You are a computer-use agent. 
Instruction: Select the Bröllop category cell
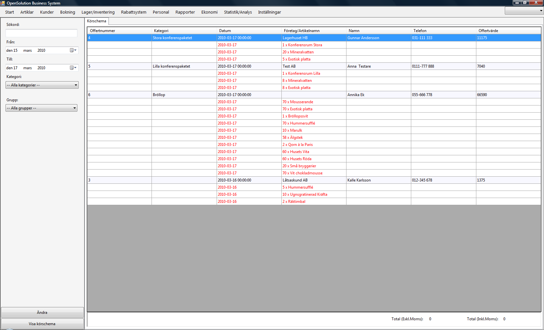(x=184, y=95)
